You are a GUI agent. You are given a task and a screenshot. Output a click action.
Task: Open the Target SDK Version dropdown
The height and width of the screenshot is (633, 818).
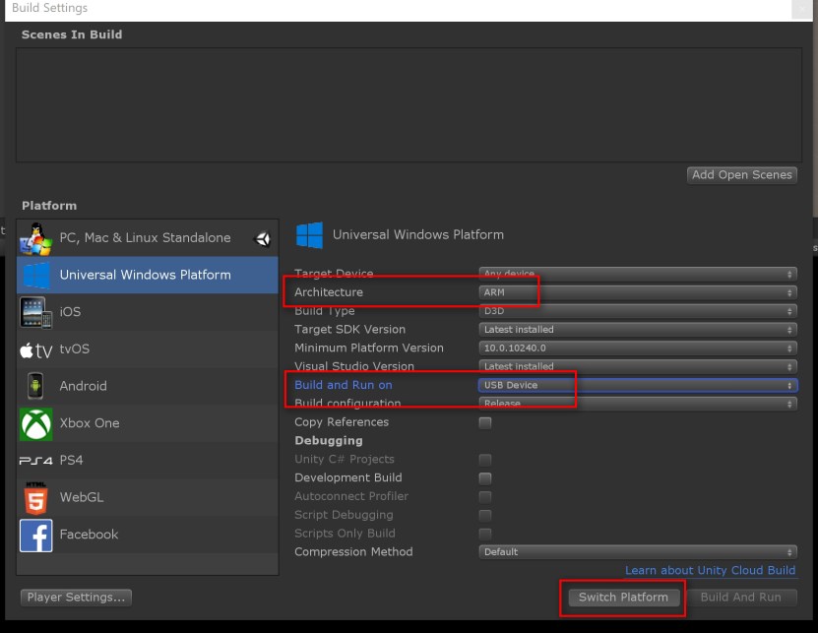coord(638,330)
